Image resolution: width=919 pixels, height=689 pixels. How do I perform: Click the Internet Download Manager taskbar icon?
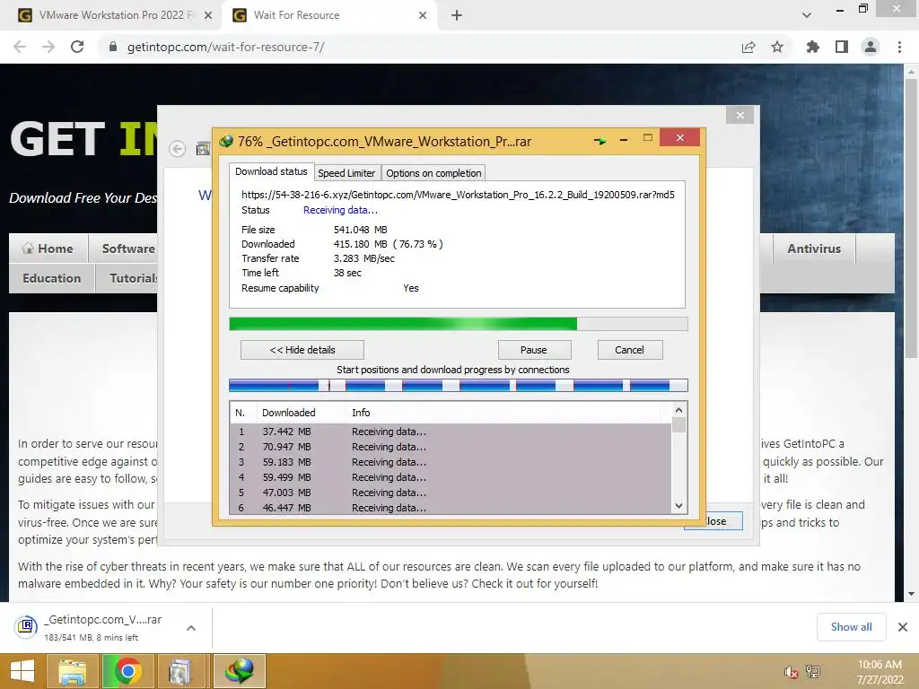[240, 671]
